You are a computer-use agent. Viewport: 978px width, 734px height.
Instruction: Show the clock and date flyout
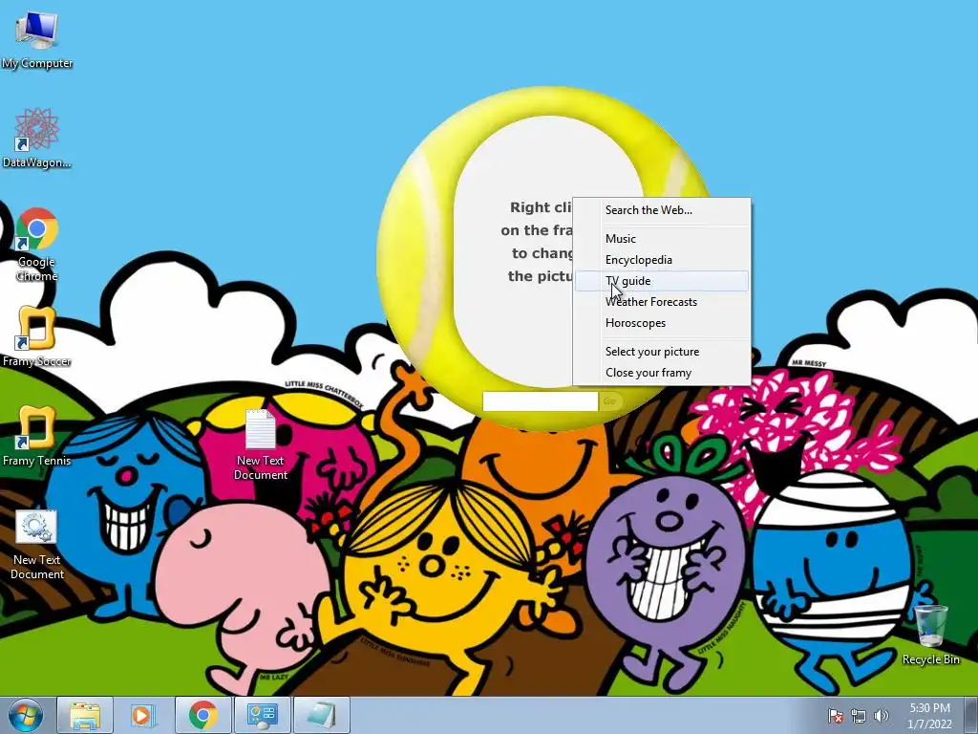[929, 716]
